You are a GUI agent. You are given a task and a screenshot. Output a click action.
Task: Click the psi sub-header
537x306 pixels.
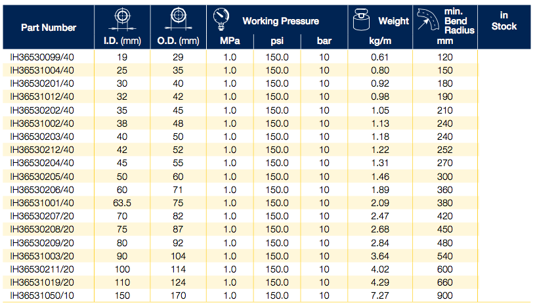[x=276, y=41]
